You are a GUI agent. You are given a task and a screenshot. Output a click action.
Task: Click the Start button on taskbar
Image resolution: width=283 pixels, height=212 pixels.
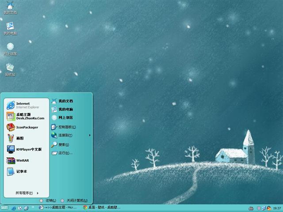[4, 208]
